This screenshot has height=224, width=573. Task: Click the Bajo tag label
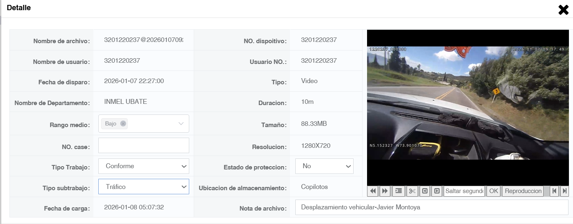[x=111, y=123]
